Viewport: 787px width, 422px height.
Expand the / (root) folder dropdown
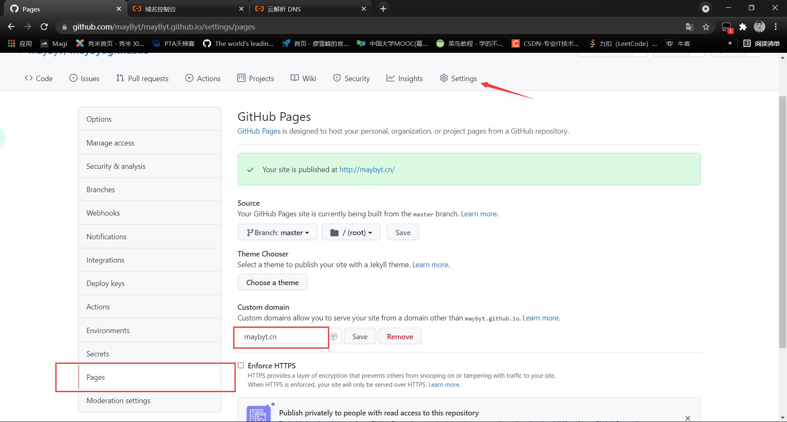[351, 232]
